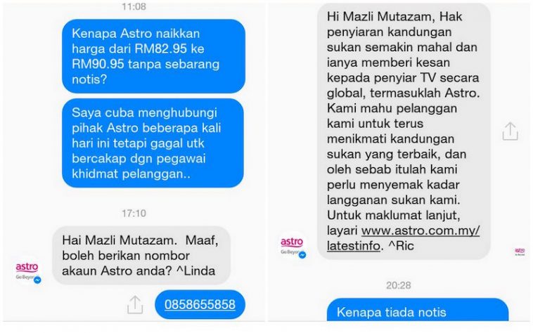The image size is (533, 333).
Task: Open the 0858655858 account number link
Action: [200, 304]
